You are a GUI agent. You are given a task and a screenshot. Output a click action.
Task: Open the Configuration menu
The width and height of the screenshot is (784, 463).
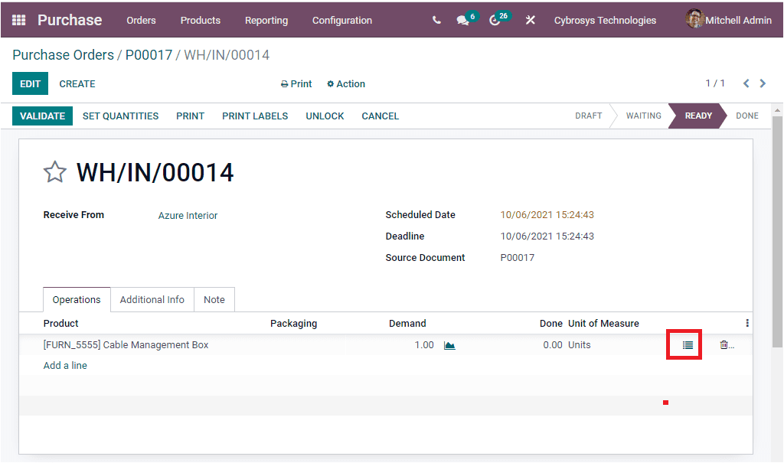[x=341, y=21]
